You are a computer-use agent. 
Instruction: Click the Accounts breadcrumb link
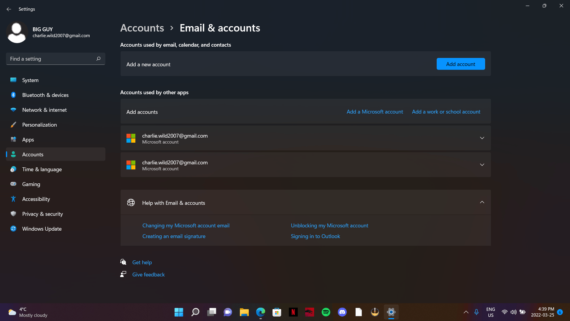[x=142, y=28]
